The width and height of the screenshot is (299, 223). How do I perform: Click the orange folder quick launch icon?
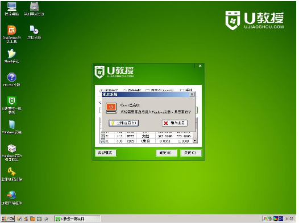32,219
